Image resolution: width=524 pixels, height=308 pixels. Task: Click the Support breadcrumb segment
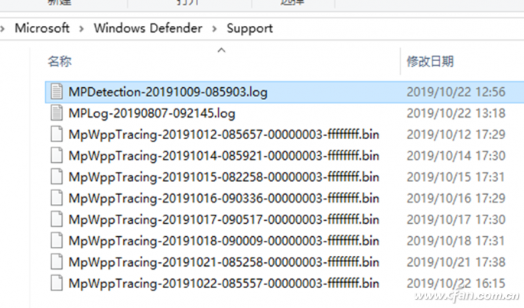click(x=249, y=28)
